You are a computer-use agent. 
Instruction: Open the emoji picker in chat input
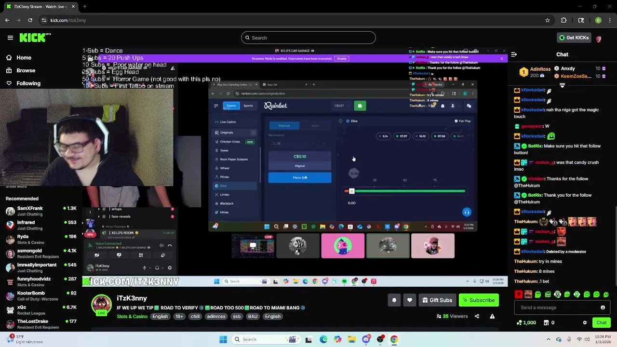click(x=603, y=307)
